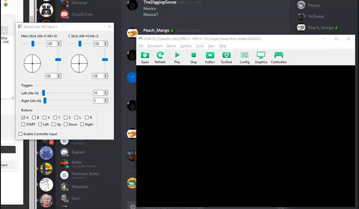Check the L button checkbox
Image resolution: width=359 pixels, height=209 pixels.
76,118
